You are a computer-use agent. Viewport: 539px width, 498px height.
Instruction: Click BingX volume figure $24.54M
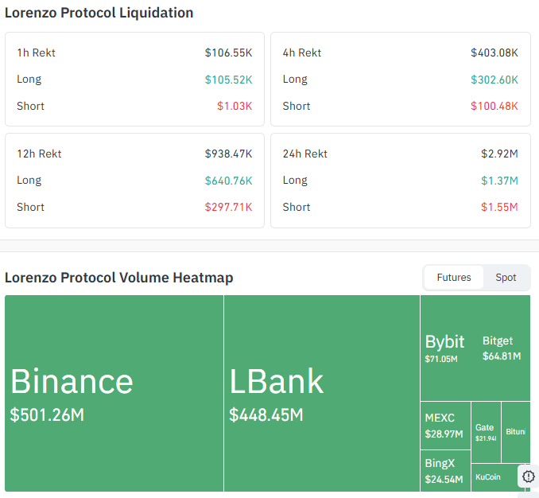click(x=444, y=479)
